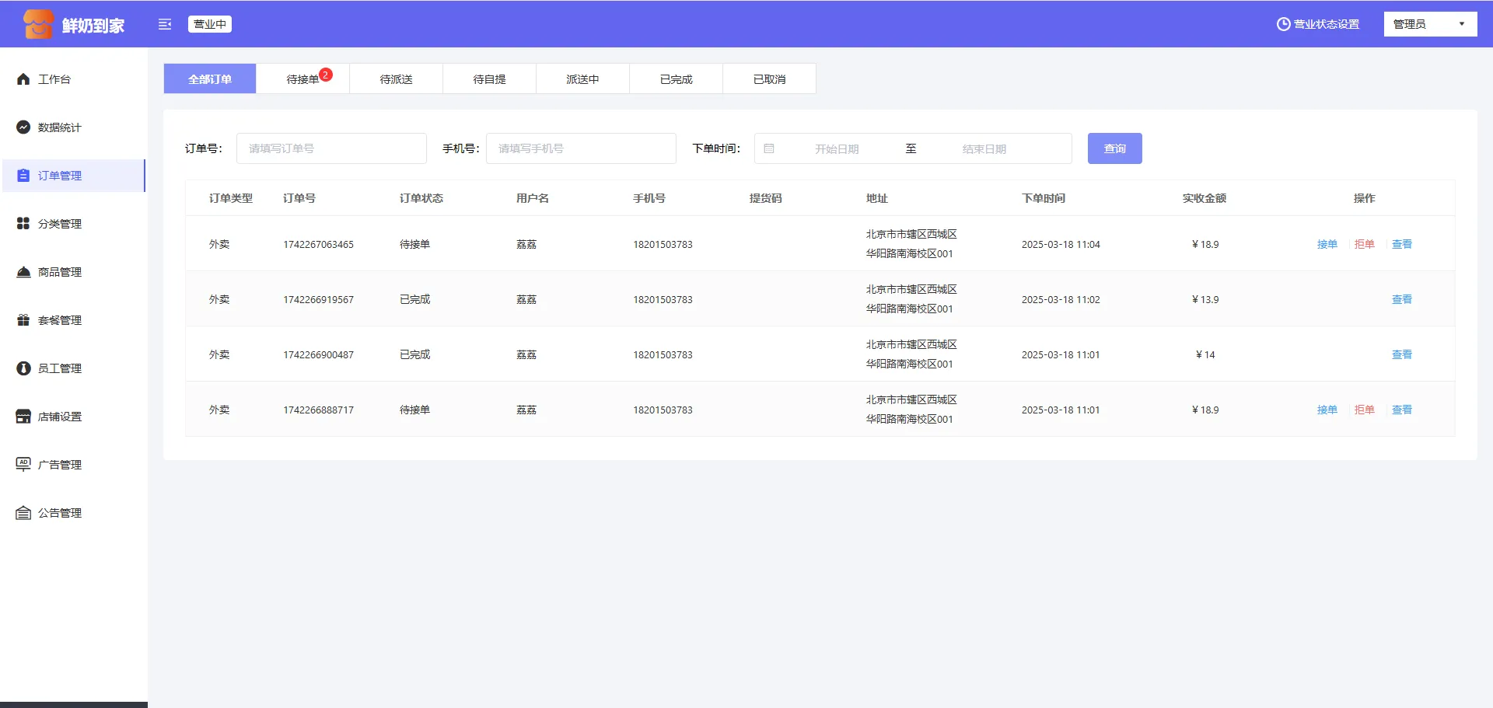Open the end date picker field
1493x708 pixels.
pyautogui.click(x=984, y=149)
